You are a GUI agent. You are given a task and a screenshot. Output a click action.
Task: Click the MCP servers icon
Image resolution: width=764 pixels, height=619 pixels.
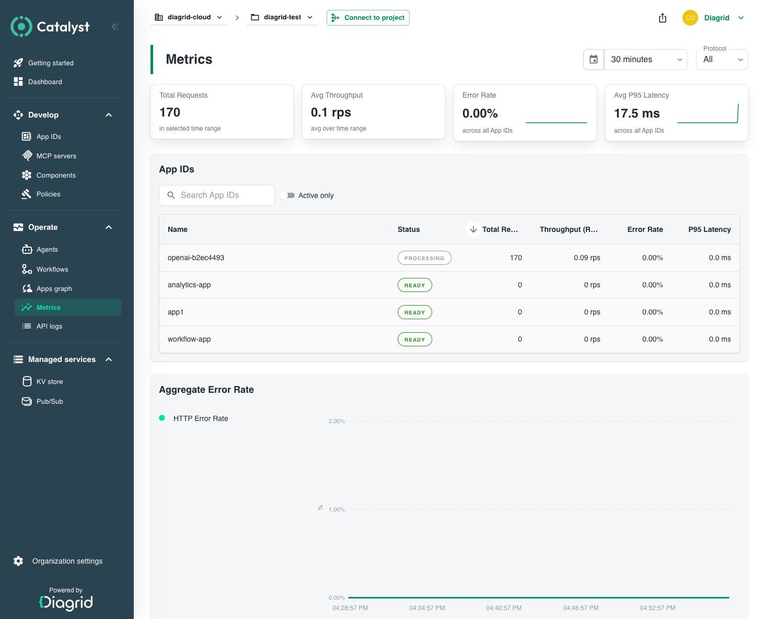point(27,156)
